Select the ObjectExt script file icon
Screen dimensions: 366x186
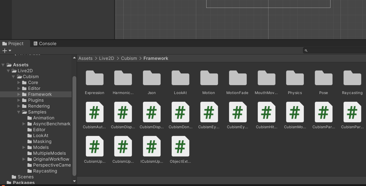[180, 147]
